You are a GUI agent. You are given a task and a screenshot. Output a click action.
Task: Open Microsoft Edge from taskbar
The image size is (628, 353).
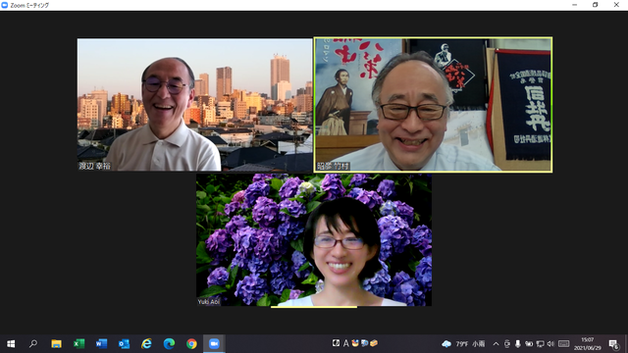point(169,344)
